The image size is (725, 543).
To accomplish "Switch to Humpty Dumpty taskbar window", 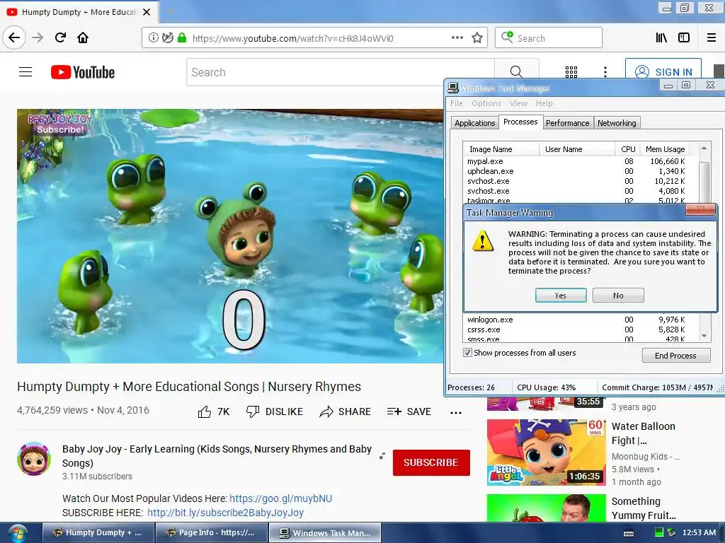I will point(98,532).
